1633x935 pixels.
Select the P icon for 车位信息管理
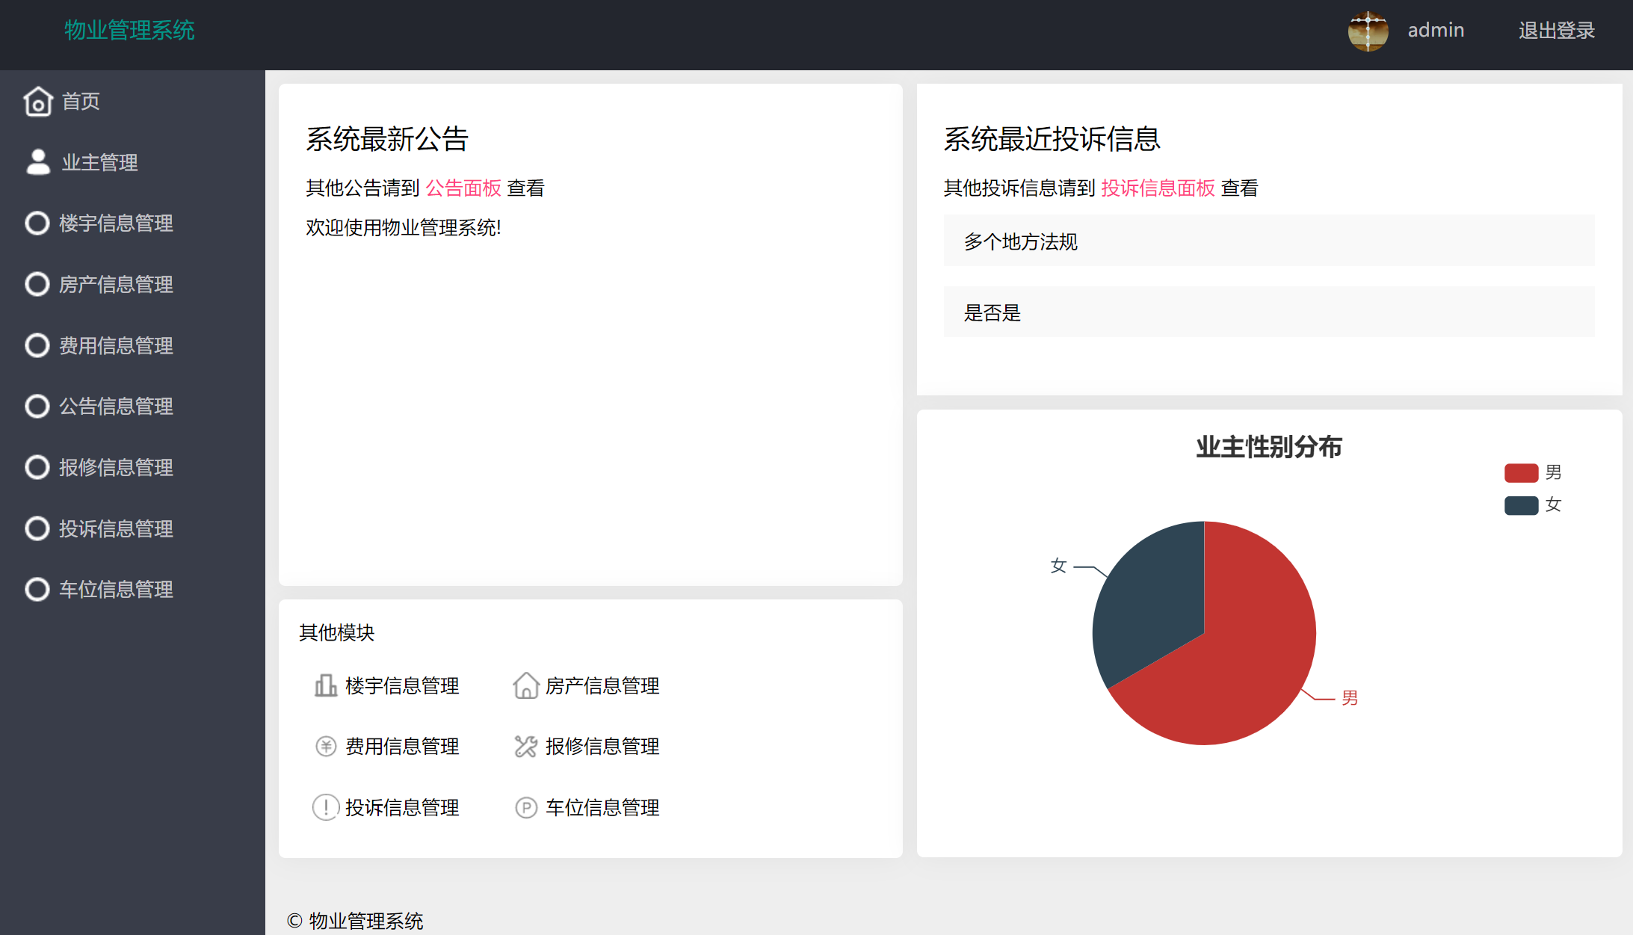pyautogui.click(x=527, y=807)
